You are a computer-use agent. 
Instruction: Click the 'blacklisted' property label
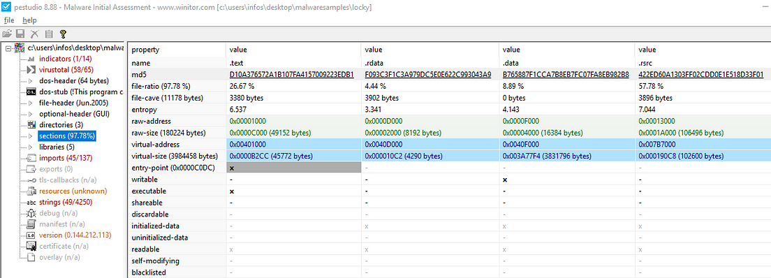[149, 272]
